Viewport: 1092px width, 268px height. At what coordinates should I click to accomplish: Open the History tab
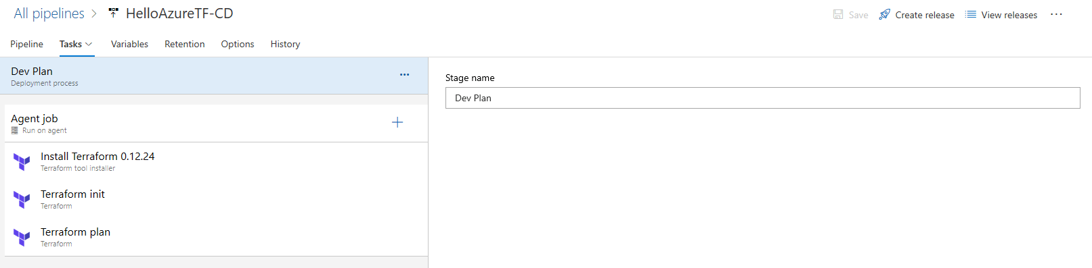point(285,44)
